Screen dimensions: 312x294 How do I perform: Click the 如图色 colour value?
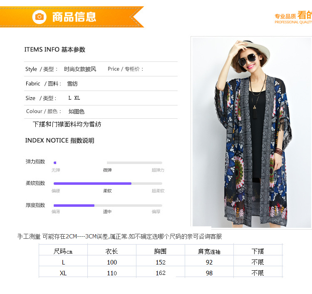[x=77, y=111]
